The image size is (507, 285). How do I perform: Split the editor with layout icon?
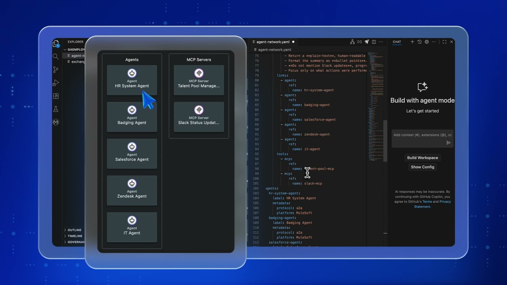pos(374,42)
